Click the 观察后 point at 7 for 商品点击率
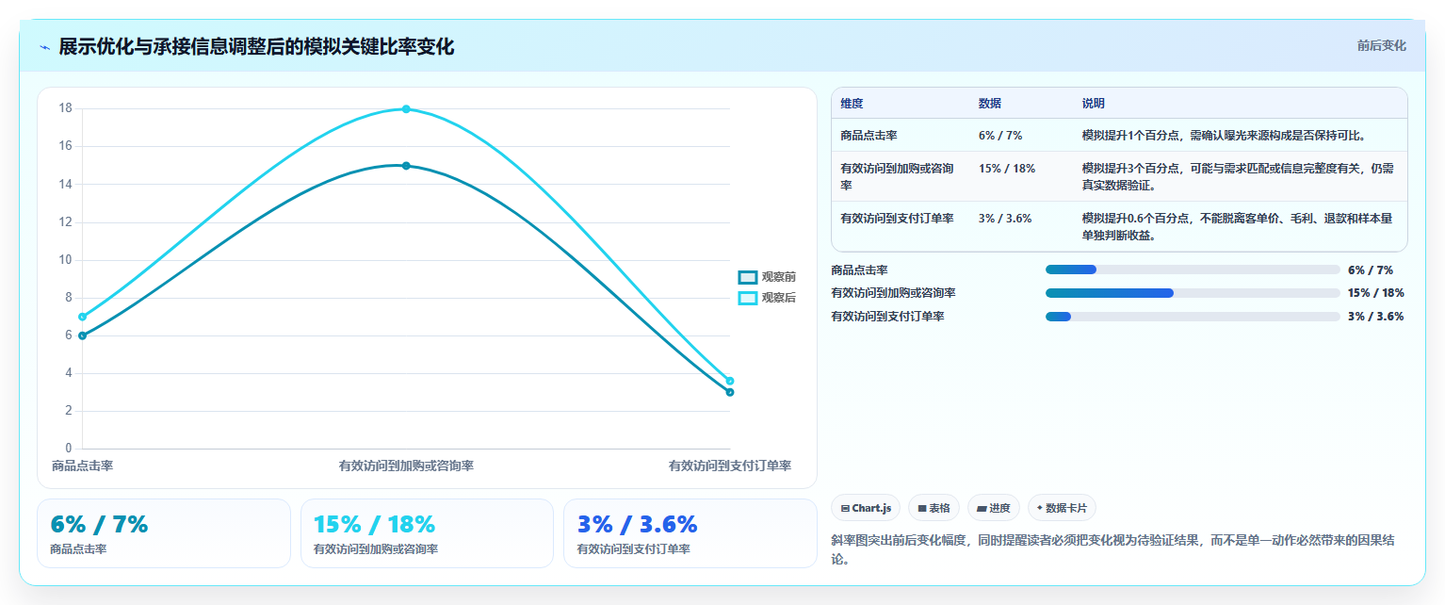Screen dimensions: 1445x605 point(83,317)
